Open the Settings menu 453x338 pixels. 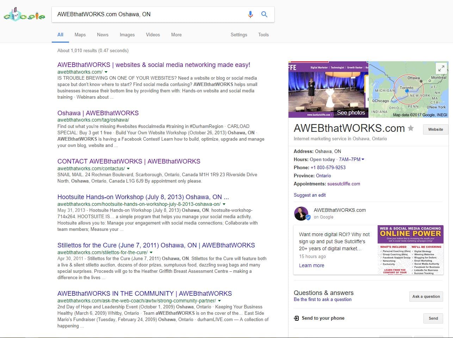239,35
